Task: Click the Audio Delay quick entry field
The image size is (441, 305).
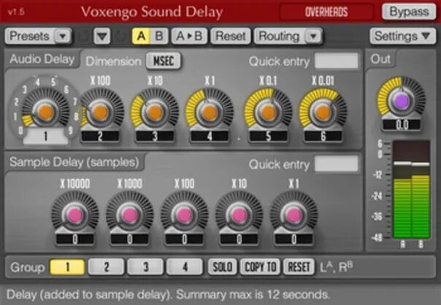Action: (x=337, y=61)
